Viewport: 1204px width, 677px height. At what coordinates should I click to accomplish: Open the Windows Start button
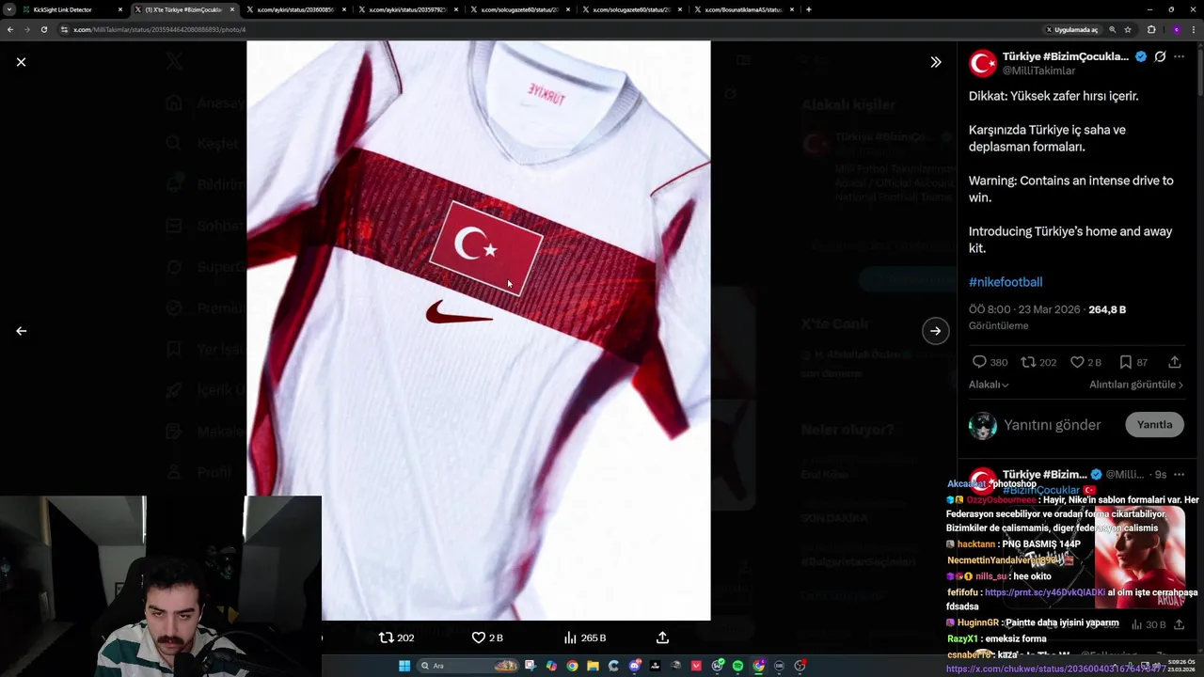tap(404, 666)
